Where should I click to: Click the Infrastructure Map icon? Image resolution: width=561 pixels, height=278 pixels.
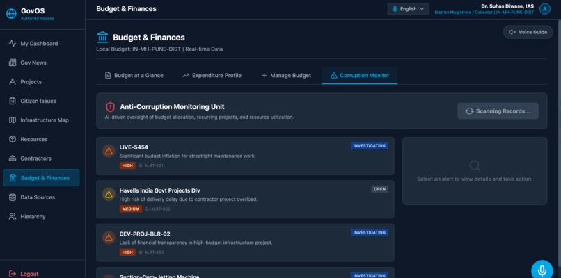[13, 120]
